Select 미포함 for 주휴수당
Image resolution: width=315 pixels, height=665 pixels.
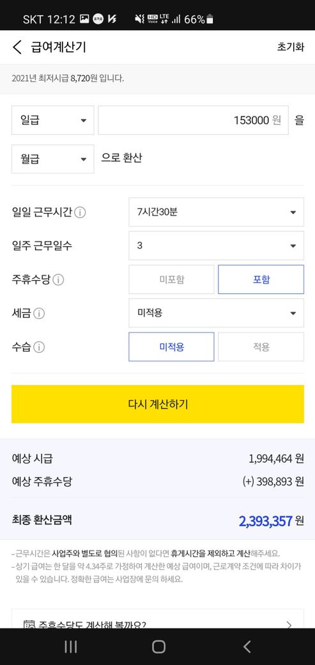pyautogui.click(x=172, y=279)
